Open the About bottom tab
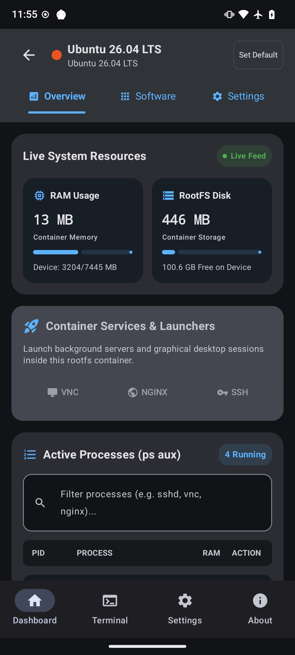Image resolution: width=295 pixels, height=655 pixels. (260, 608)
